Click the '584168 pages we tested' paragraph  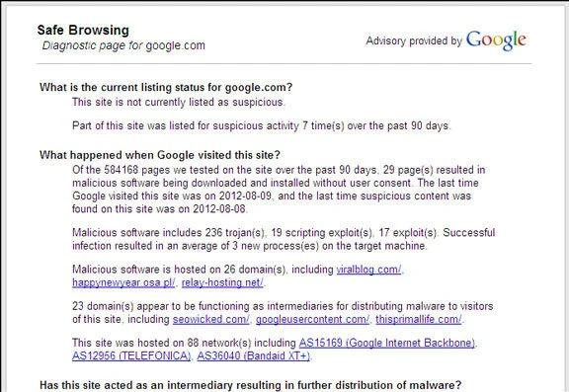(279, 190)
